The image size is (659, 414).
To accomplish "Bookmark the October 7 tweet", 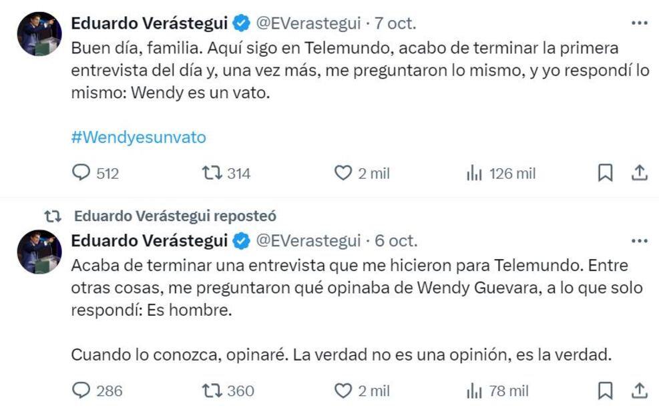I will 605,174.
